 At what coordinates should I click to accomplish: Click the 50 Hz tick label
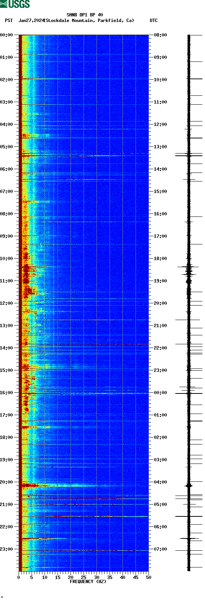coord(149,578)
